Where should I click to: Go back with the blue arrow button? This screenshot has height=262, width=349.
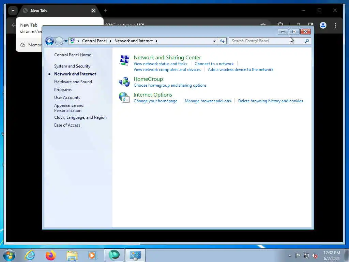49,41
